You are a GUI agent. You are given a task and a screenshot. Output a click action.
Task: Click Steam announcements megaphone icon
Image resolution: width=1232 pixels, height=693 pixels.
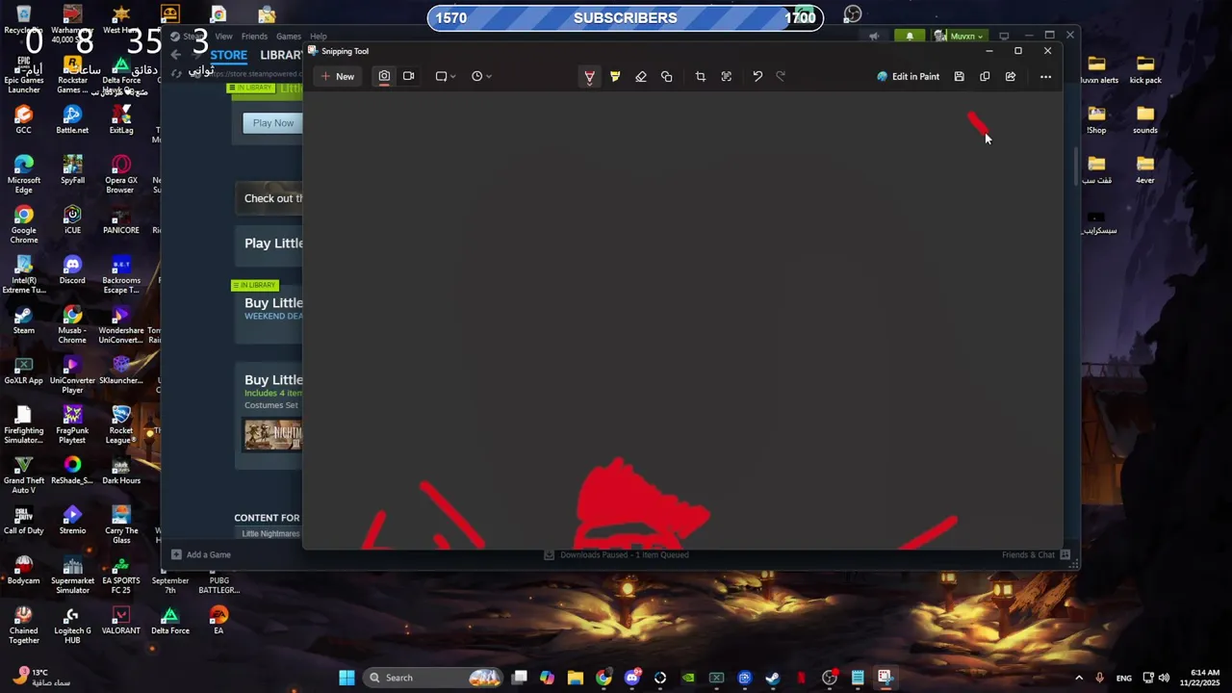pos(874,37)
